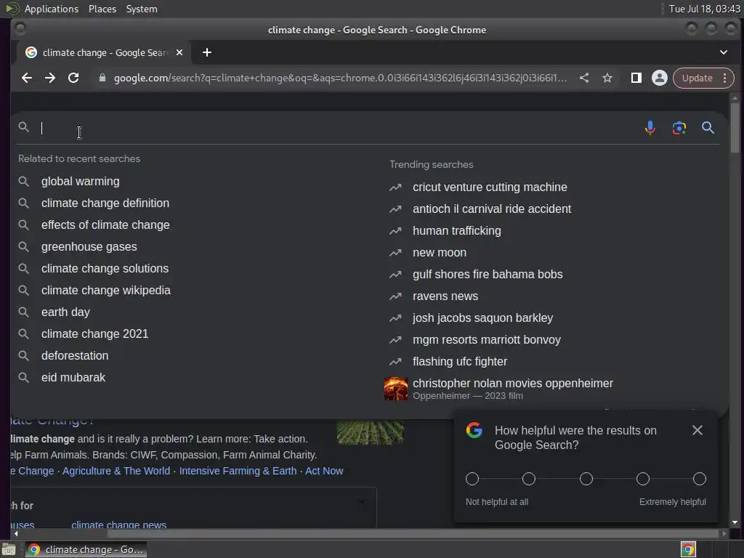Choose trending search josh jacobs saquon barkley

click(482, 318)
